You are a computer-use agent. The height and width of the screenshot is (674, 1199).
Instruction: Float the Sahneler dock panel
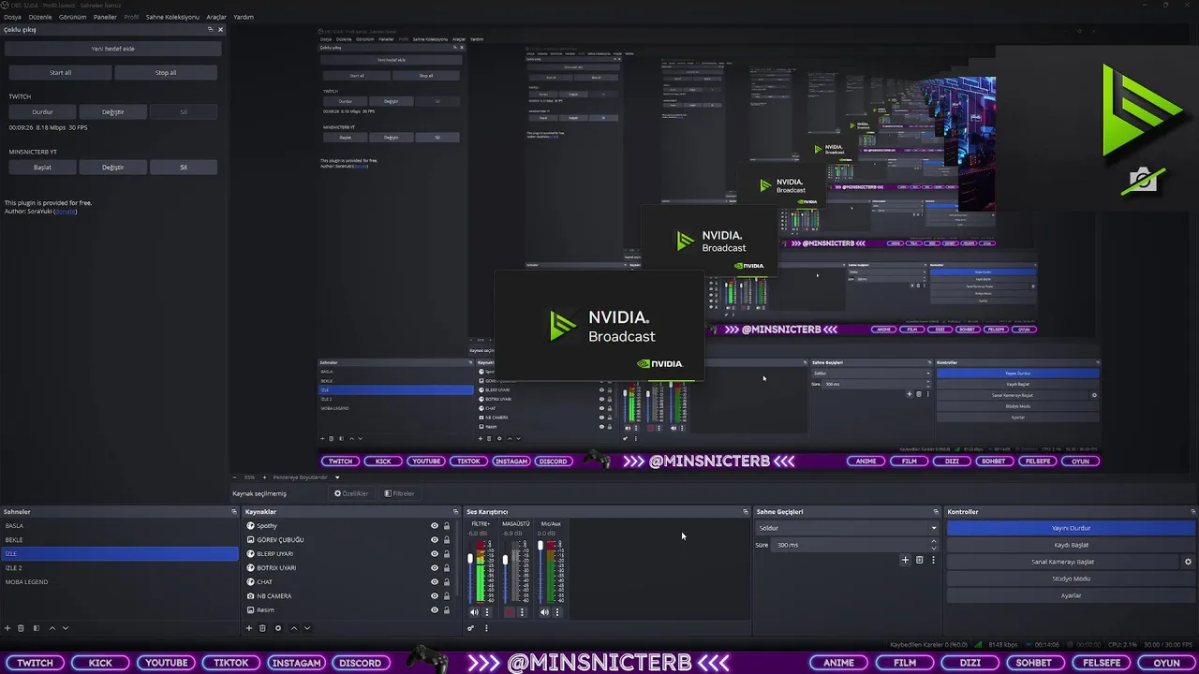(234, 512)
